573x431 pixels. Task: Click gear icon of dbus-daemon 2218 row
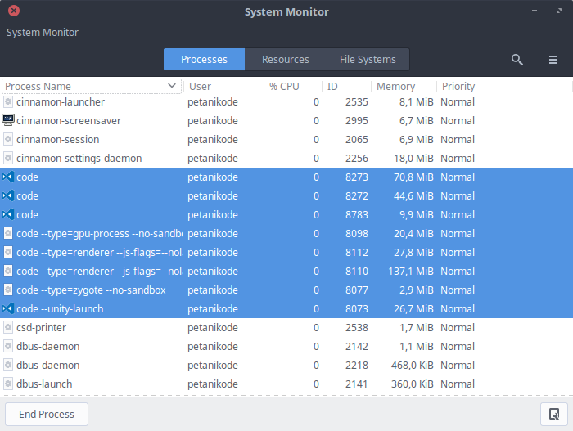click(8, 365)
